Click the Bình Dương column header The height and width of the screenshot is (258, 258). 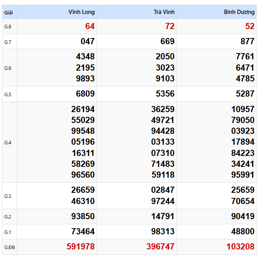tap(239, 12)
